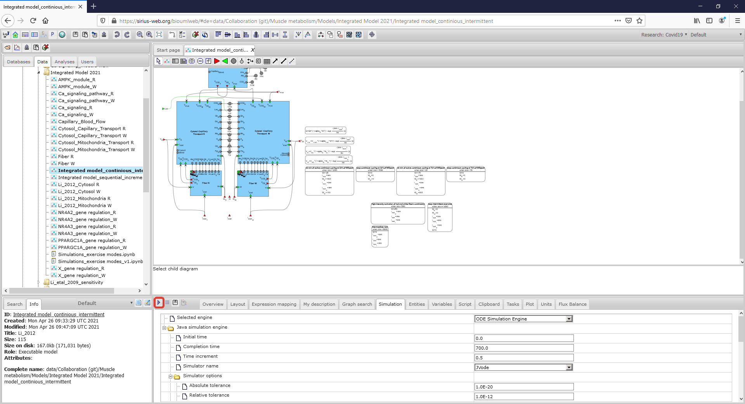Open the Selected engine dropdown

pos(523,319)
